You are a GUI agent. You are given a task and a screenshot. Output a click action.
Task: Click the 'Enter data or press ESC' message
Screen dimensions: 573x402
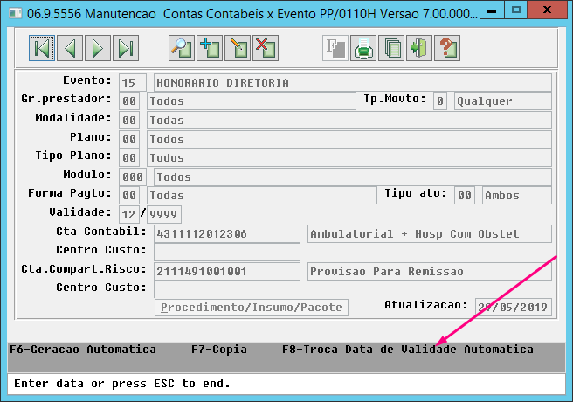pyautogui.click(x=122, y=384)
